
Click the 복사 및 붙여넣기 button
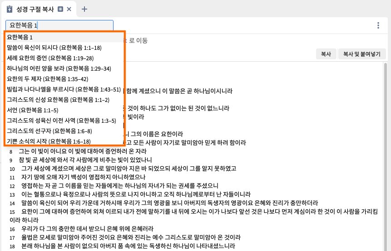[362, 54]
